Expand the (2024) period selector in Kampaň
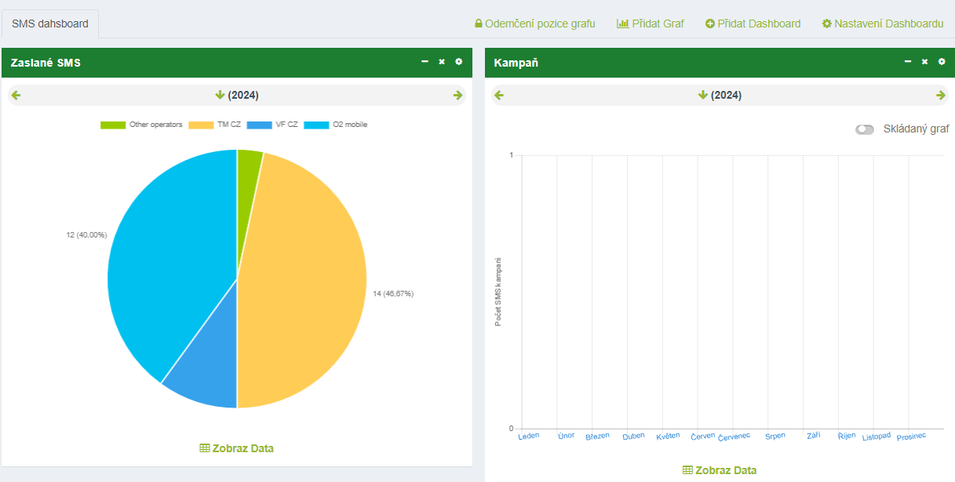The height and width of the screenshot is (482, 955). point(720,96)
